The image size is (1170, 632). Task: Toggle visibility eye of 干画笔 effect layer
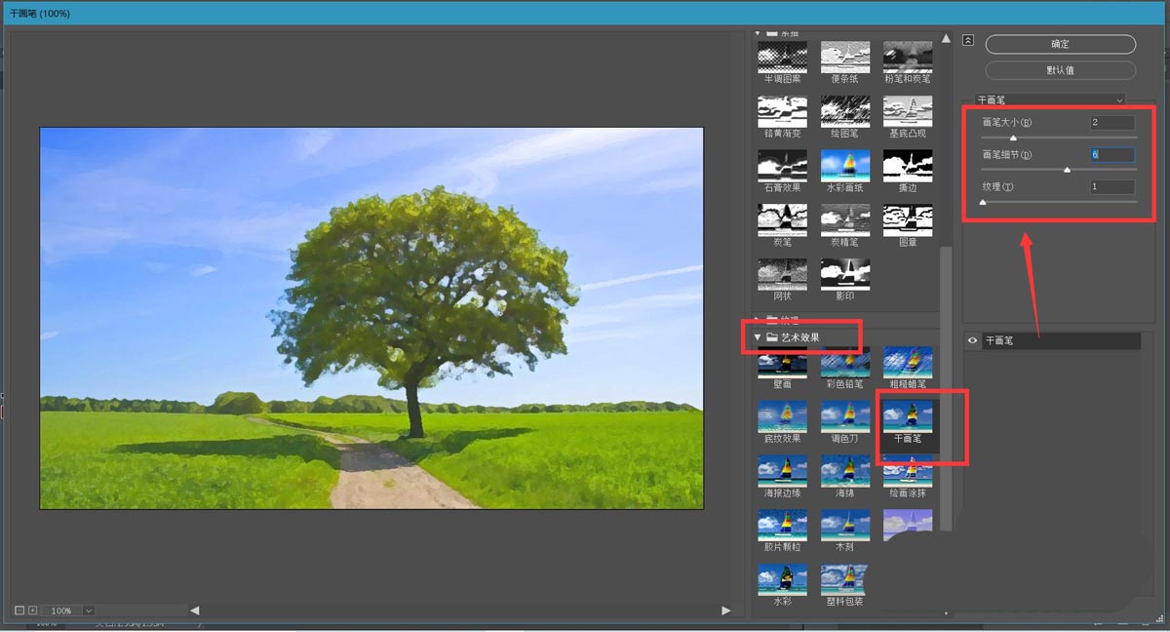click(x=973, y=341)
